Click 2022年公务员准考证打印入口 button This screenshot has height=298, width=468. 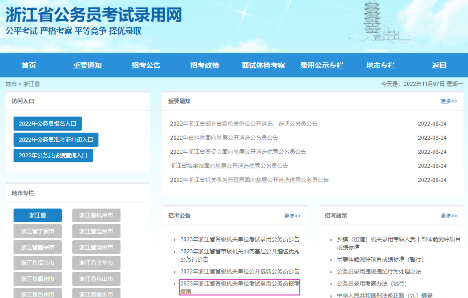[56, 140]
